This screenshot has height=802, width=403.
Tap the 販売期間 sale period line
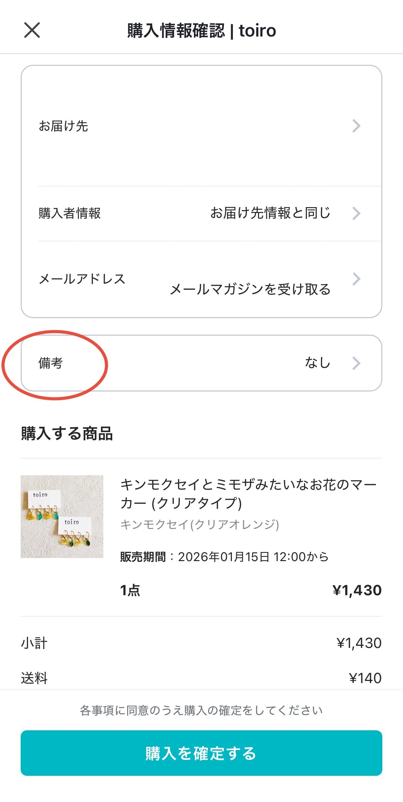pyautogui.click(x=224, y=557)
